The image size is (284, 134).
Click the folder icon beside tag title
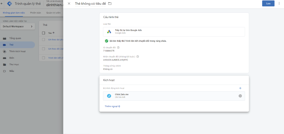(110, 3)
